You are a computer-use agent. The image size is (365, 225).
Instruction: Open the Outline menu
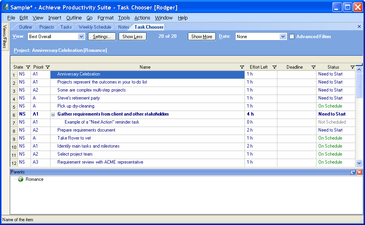click(x=74, y=18)
